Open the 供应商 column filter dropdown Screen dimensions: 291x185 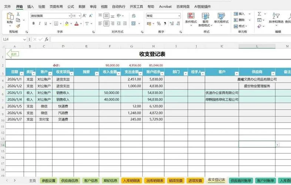[x=273, y=74]
